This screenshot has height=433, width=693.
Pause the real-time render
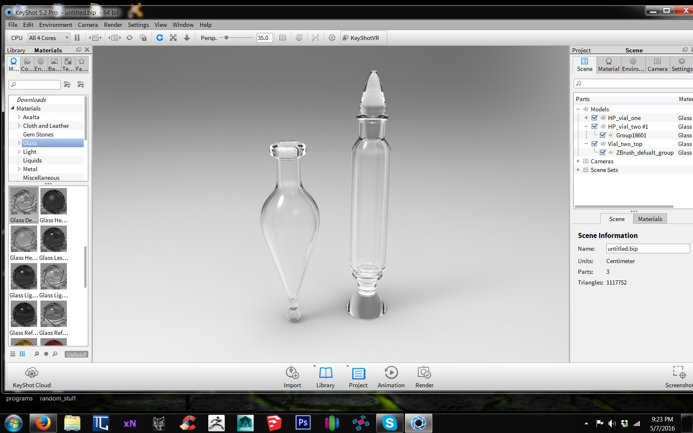(x=77, y=38)
